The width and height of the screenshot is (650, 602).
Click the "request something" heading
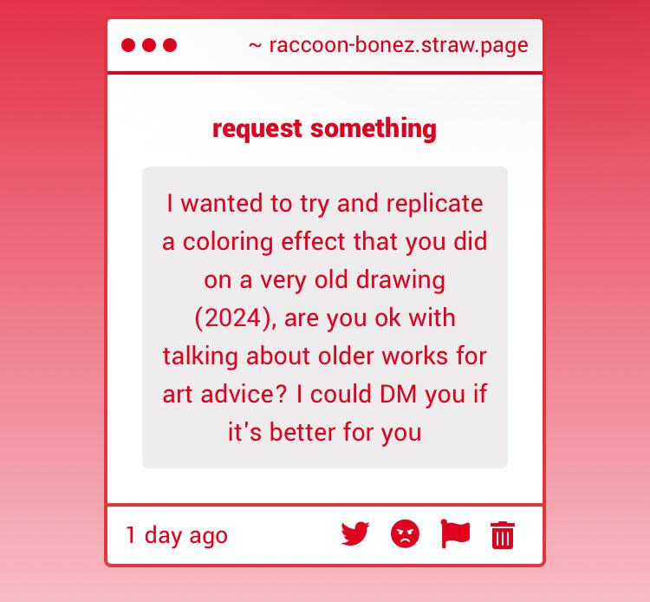(324, 128)
